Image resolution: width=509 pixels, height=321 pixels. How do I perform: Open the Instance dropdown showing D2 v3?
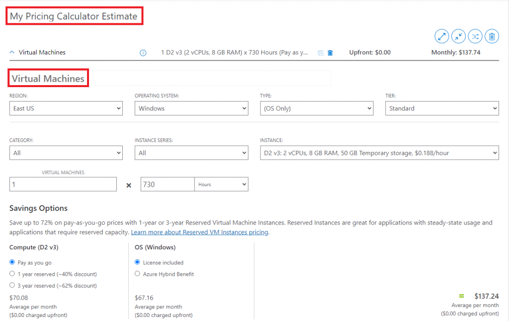pos(379,153)
